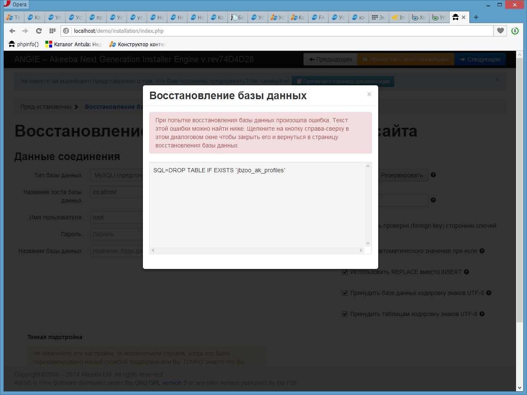Open the green downloads icon
527x395 pixels.
click(x=515, y=31)
